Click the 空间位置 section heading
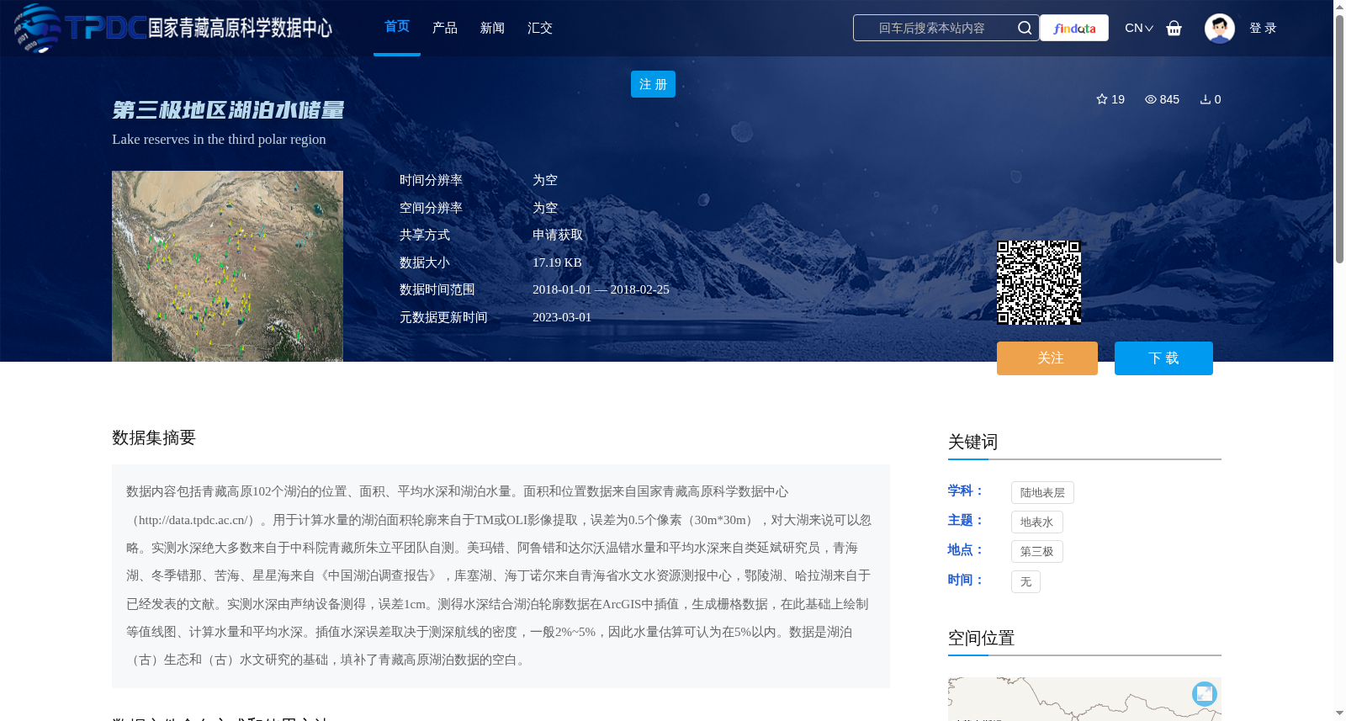 (x=982, y=639)
